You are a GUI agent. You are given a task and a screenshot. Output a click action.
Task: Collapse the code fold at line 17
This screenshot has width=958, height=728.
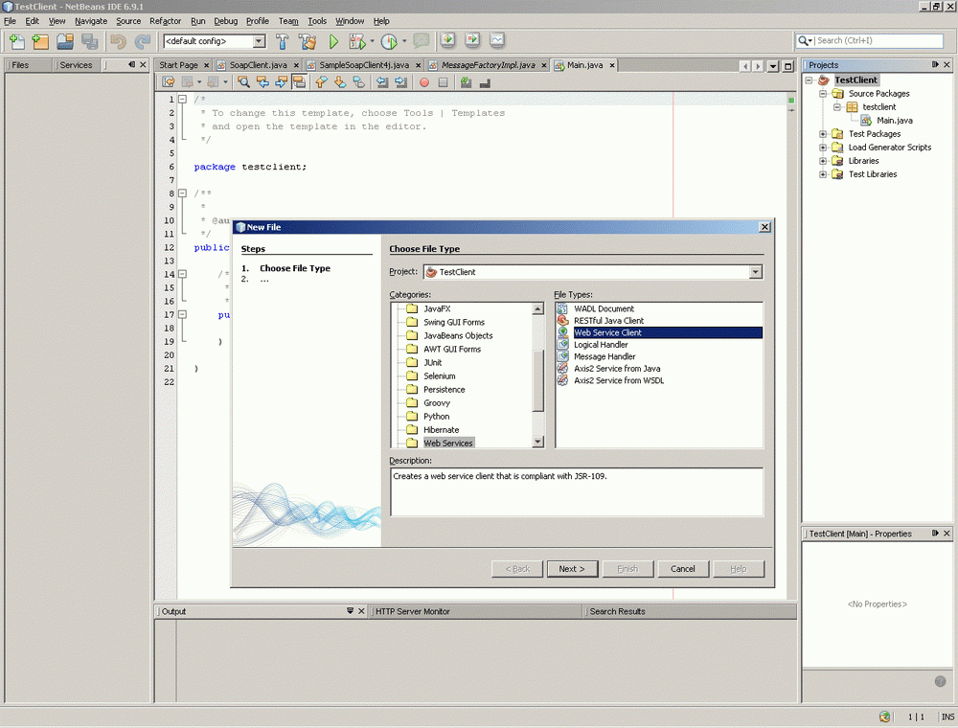(x=182, y=314)
